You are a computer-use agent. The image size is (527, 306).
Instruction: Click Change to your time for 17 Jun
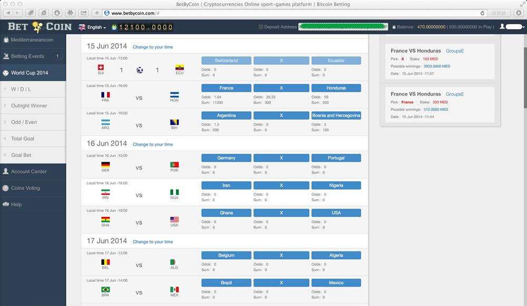coord(153,242)
